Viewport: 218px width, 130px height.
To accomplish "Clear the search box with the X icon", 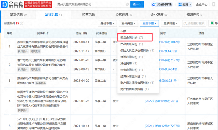I will coord(127,4).
